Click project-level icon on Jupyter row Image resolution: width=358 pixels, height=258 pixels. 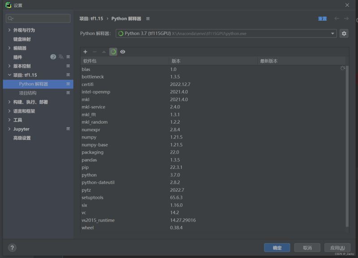pos(68,129)
